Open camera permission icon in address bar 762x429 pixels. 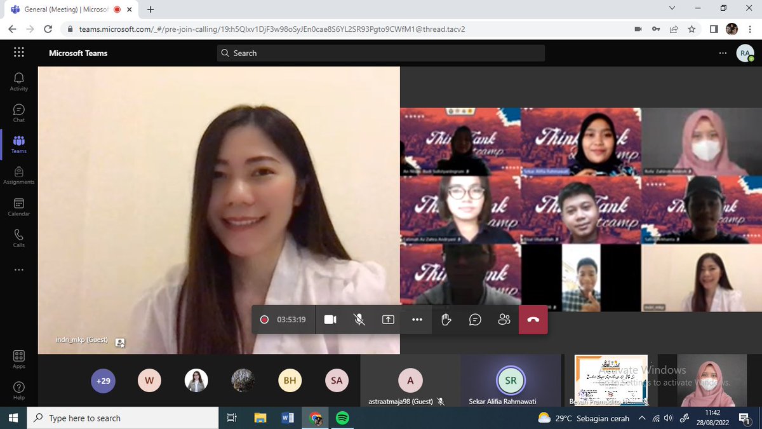coord(638,29)
